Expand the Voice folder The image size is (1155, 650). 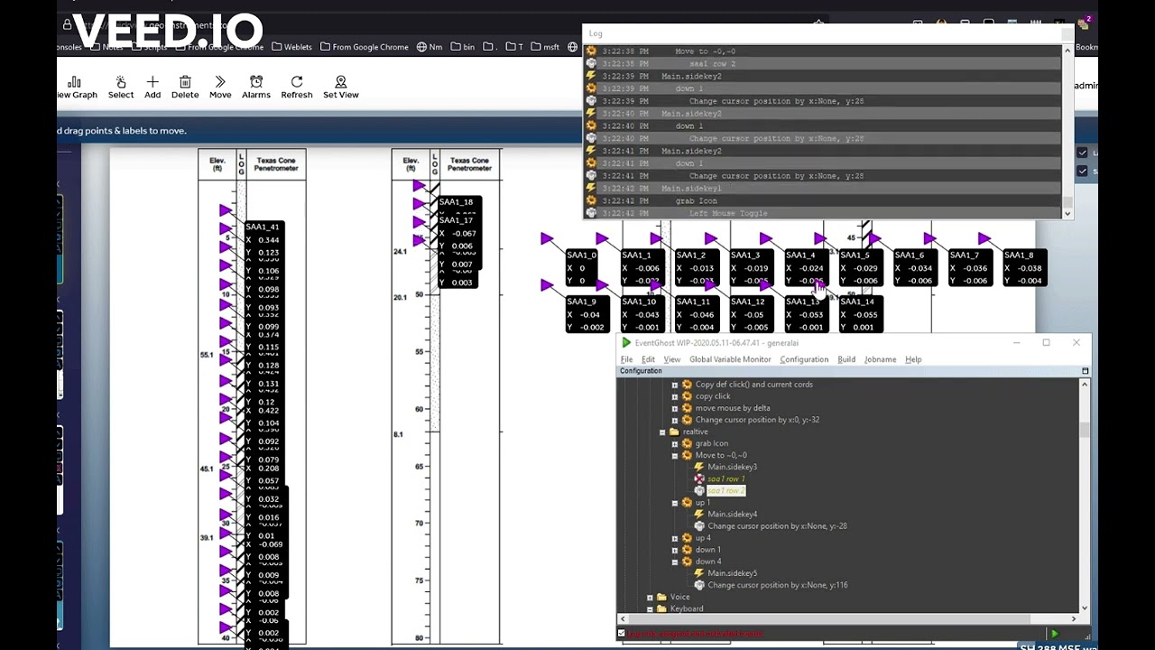tap(650, 597)
